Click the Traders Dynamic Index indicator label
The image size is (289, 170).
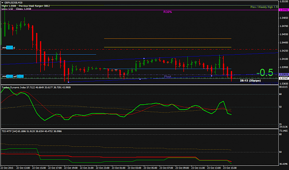point(36,87)
